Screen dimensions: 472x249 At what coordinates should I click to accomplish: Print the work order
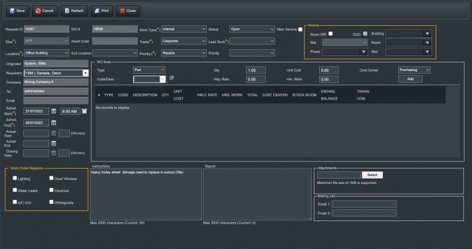[x=102, y=11]
